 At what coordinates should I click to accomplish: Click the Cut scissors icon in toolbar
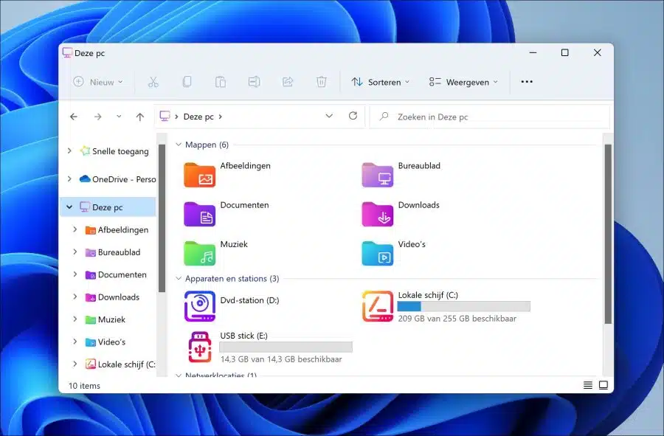coord(153,82)
